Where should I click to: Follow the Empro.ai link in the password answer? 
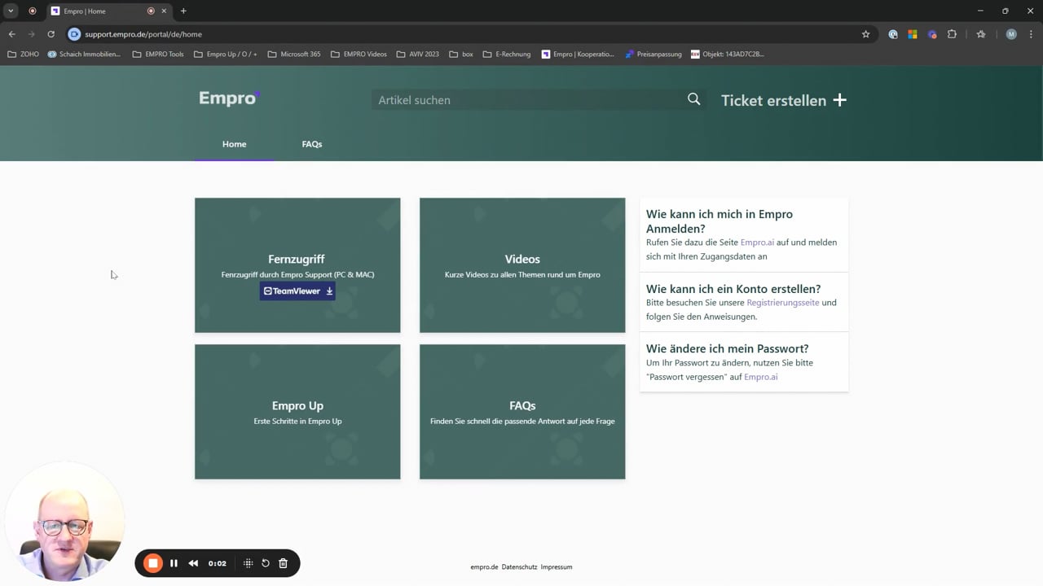[x=760, y=378]
